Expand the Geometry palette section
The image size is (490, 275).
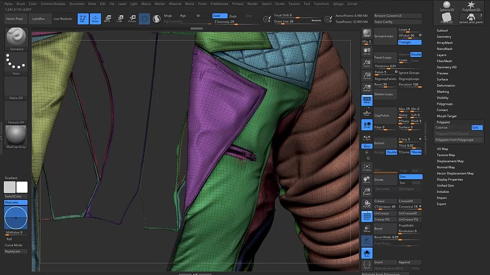[x=444, y=37]
